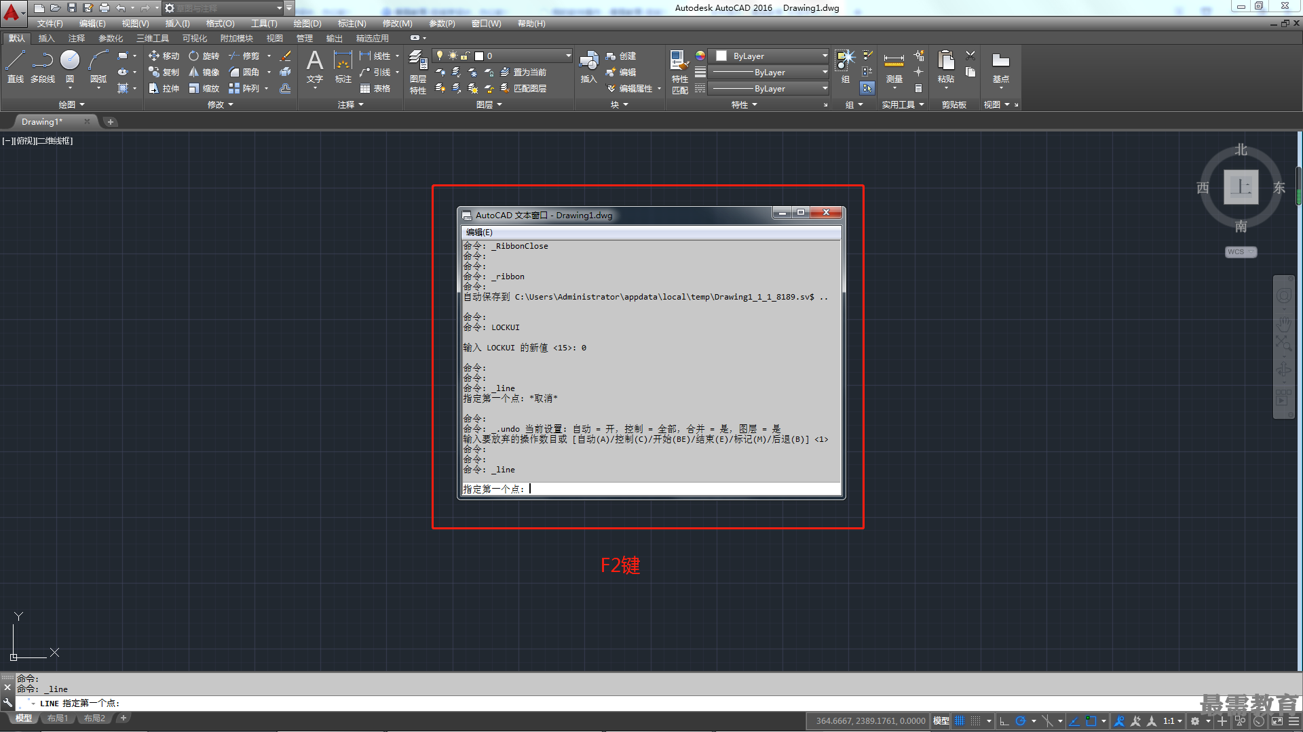1303x732 pixels.
Task: Expand the 修改 panel
Action: [221, 105]
